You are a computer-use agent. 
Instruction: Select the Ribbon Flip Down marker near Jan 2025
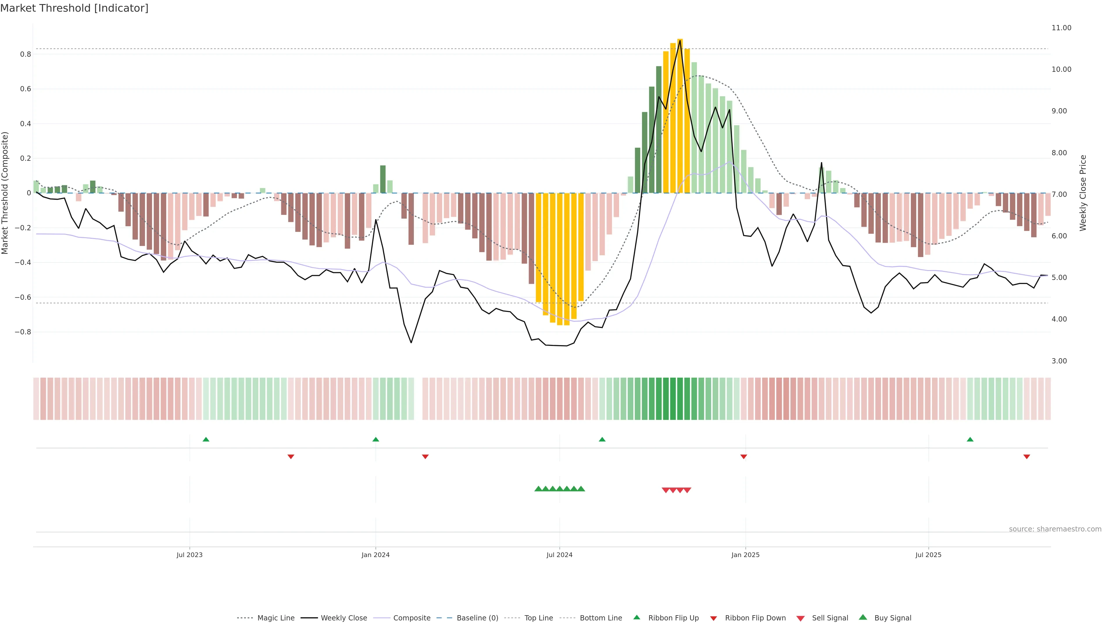743,456
